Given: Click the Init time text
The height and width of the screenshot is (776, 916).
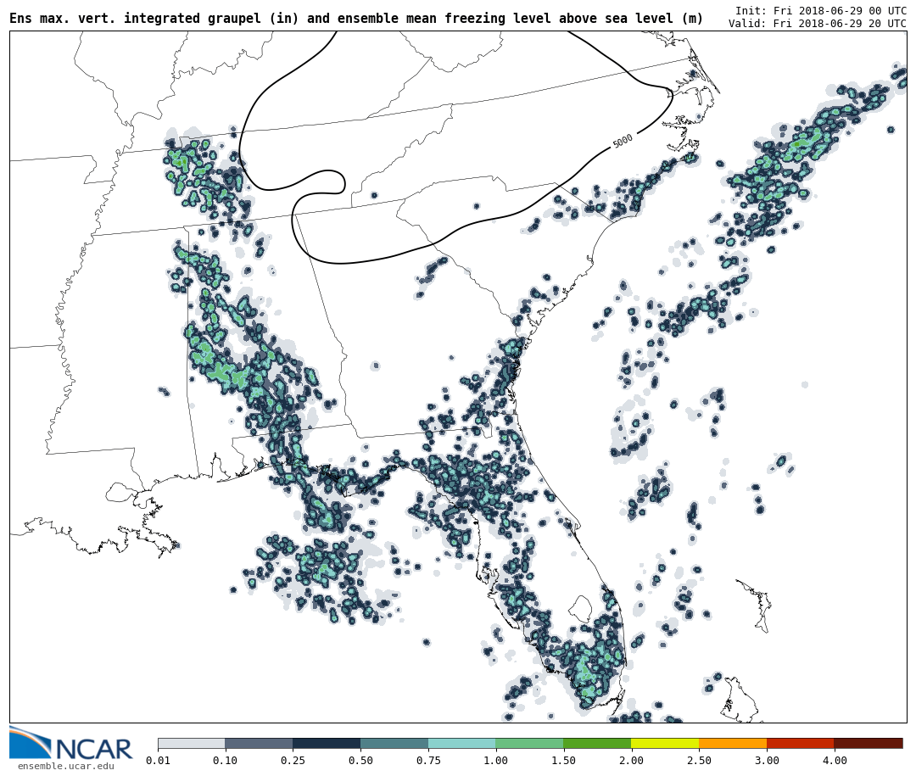Looking at the screenshot, I should coord(820,10).
